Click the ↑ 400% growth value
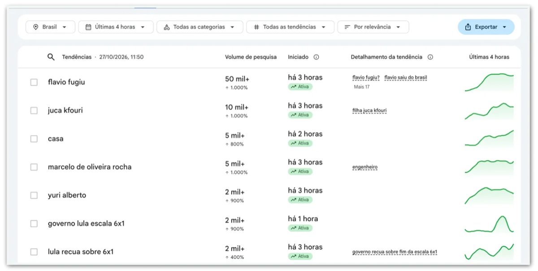 point(234,257)
